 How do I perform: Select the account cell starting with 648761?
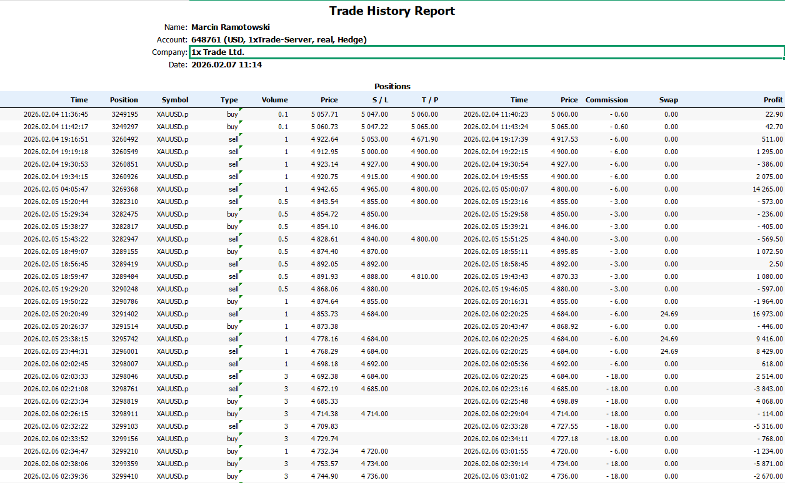(x=279, y=40)
